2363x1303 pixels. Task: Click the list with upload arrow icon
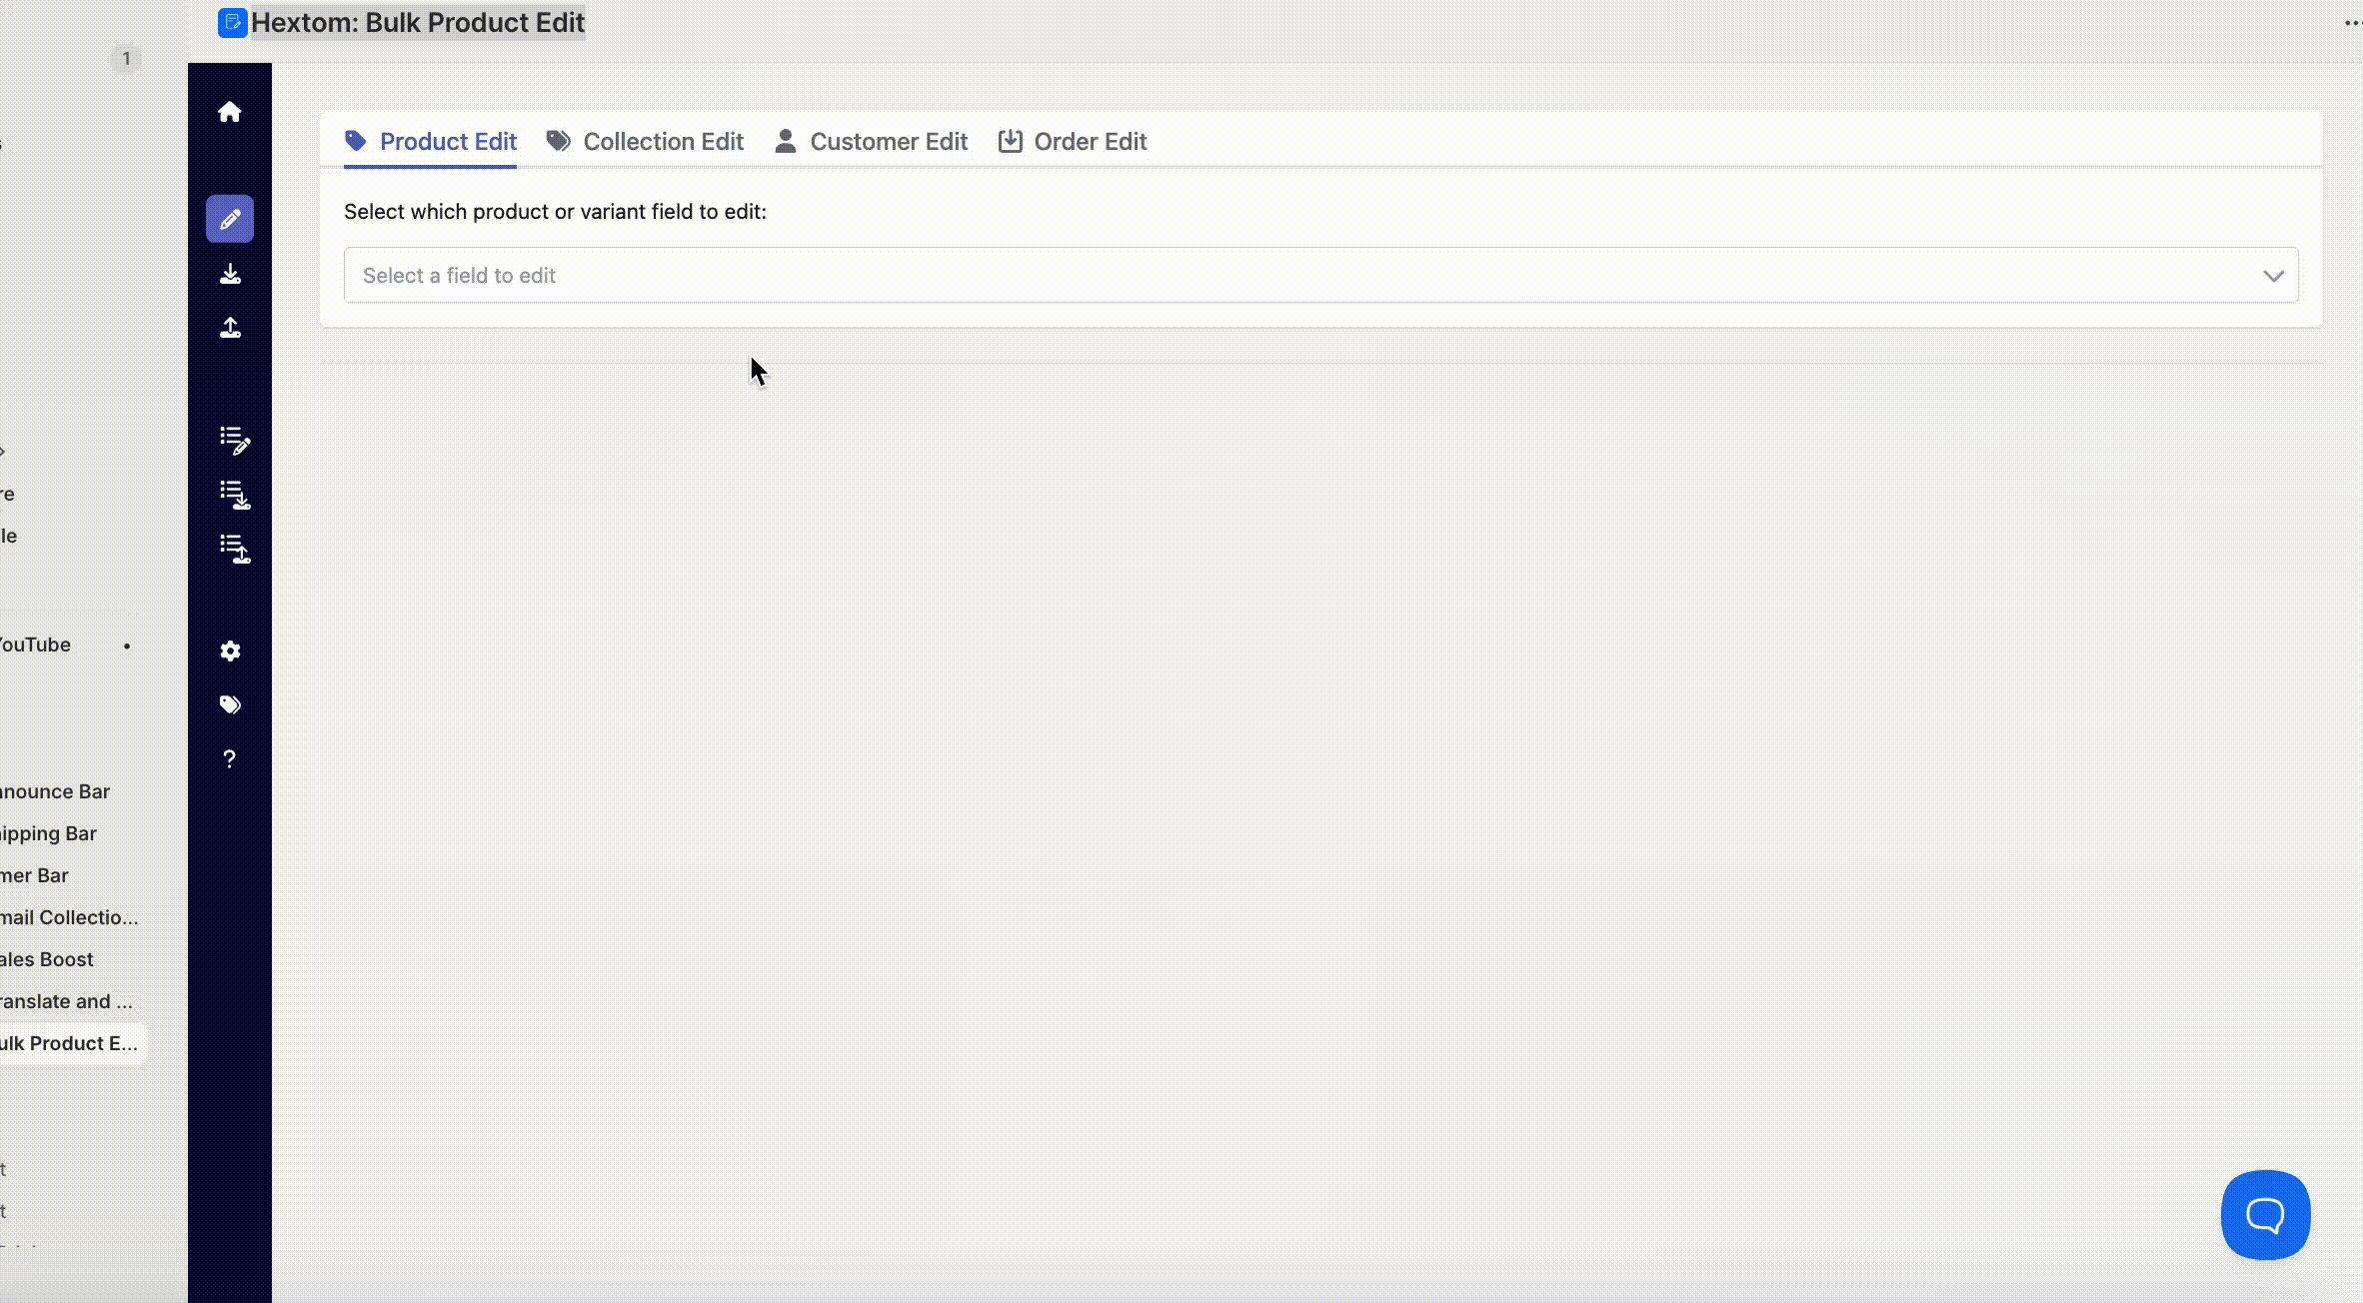[234, 549]
